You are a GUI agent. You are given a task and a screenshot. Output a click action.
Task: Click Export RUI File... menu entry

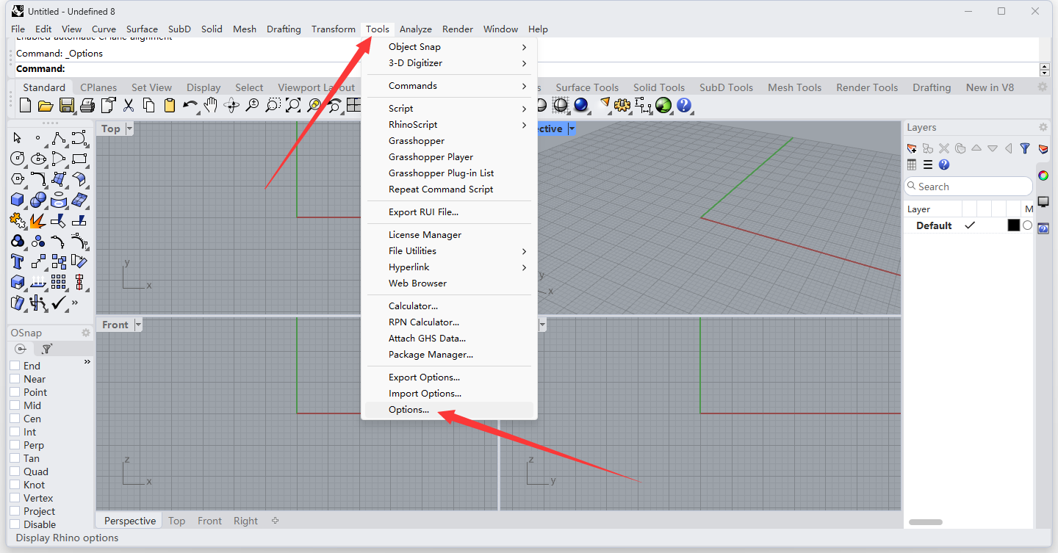click(x=449, y=212)
